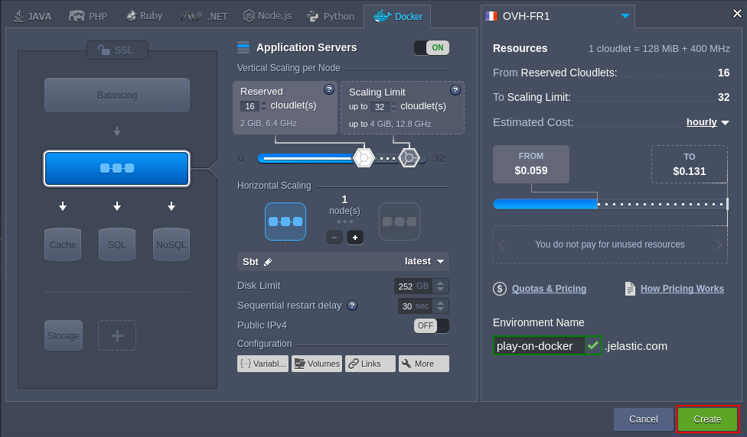Select the .NET tab

(x=204, y=16)
